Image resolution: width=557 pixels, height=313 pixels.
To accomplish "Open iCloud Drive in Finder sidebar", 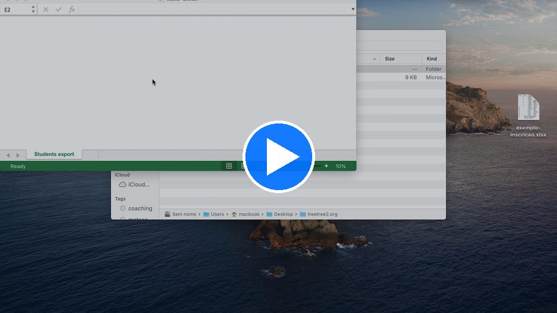I will 134,184.
